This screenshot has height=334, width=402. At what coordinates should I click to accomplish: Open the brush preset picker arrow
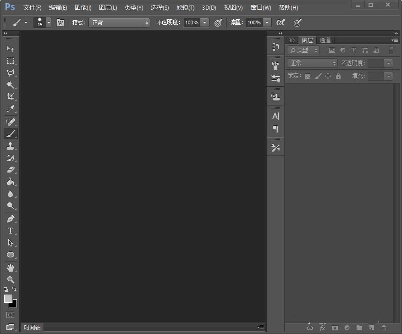coord(49,22)
